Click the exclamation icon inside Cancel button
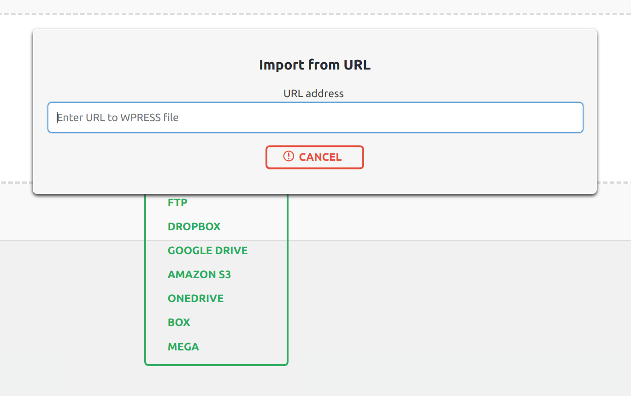This screenshot has height=396, width=631. pos(289,157)
